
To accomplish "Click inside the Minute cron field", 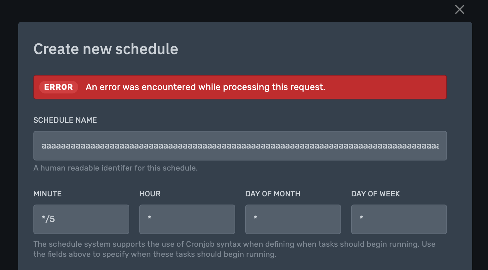I will click(x=81, y=219).
